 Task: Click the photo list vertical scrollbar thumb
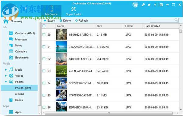(181, 31)
